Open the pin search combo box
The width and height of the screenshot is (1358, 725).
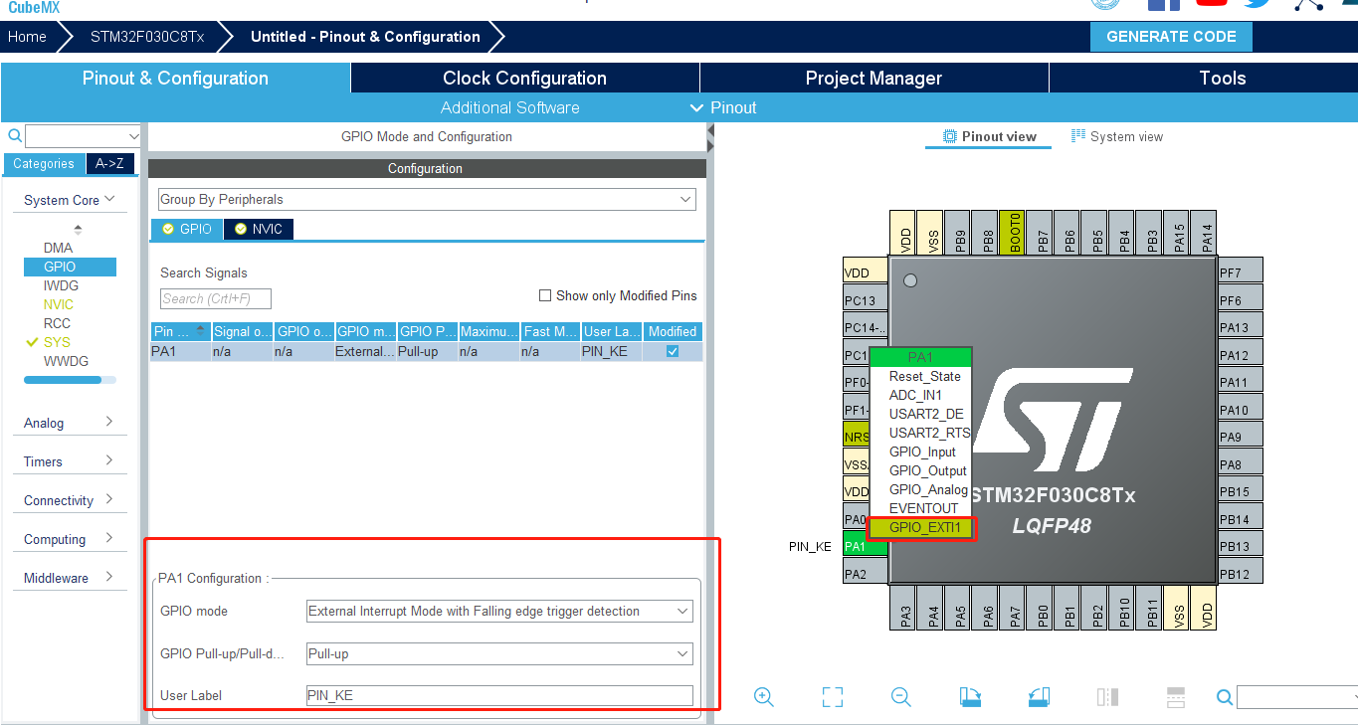pyautogui.click(x=1297, y=697)
